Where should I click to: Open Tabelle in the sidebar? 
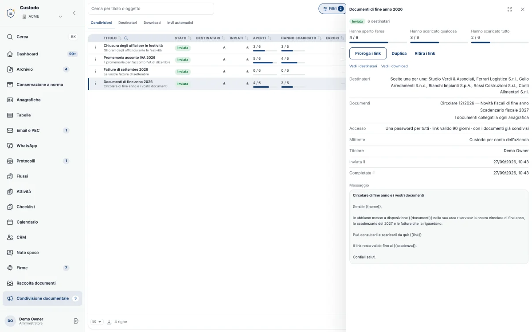(42, 115)
